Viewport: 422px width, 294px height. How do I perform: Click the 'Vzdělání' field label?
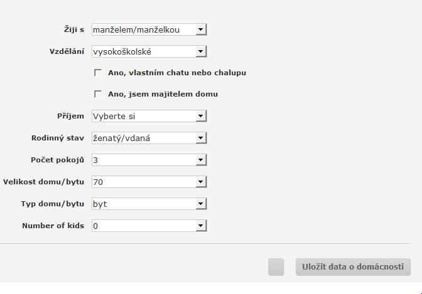click(67, 51)
